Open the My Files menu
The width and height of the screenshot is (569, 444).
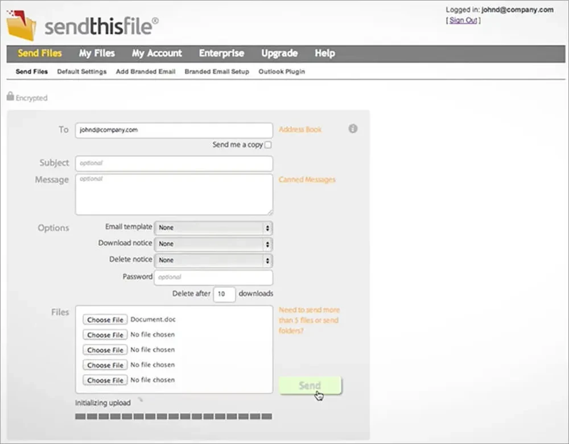(x=97, y=53)
